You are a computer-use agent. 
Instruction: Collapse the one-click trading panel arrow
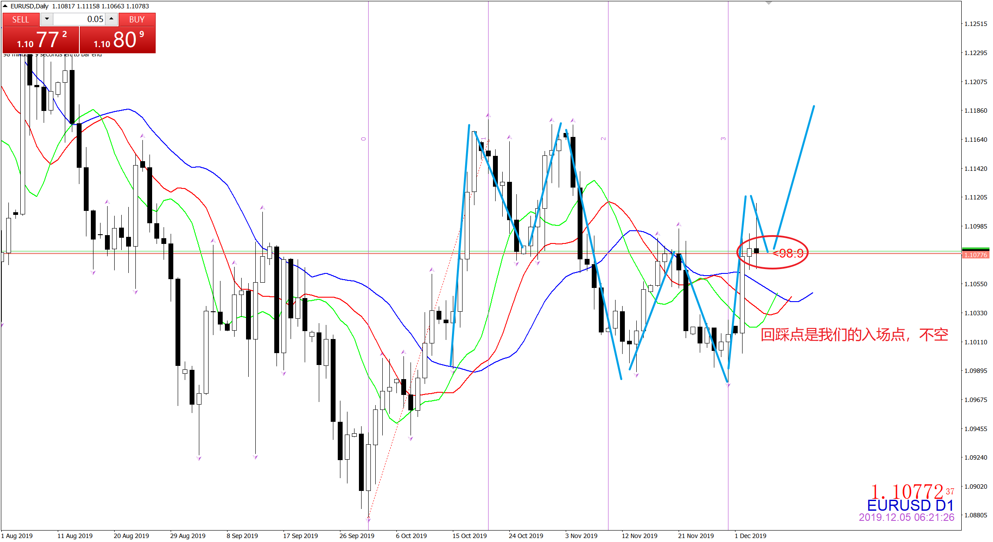point(5,6)
